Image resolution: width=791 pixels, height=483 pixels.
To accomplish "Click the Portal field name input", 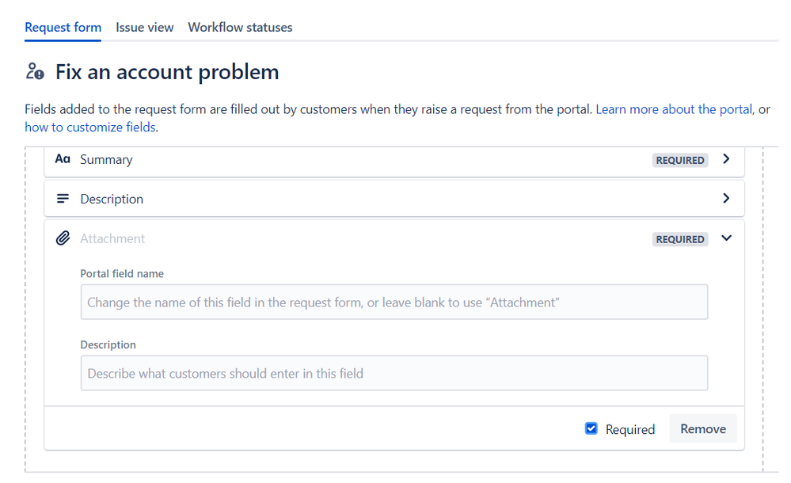I will coord(394,302).
